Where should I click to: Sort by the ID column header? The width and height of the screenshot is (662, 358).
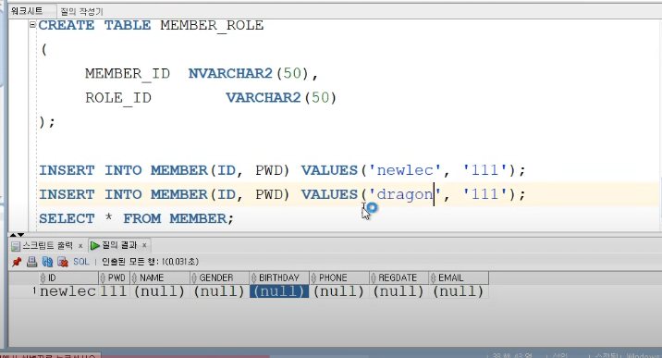click(x=68, y=278)
